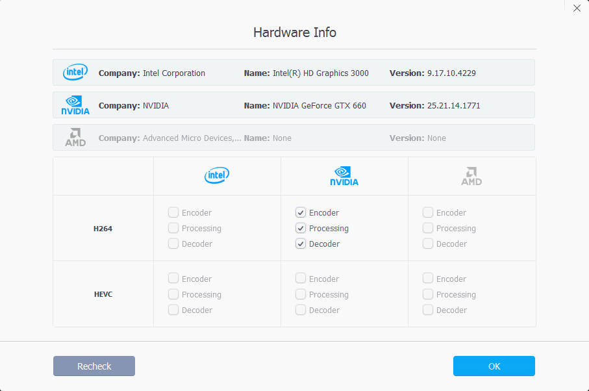Toggle NVIDIA HEVC Processing checkbox
This screenshot has width=589, height=391.
point(301,294)
